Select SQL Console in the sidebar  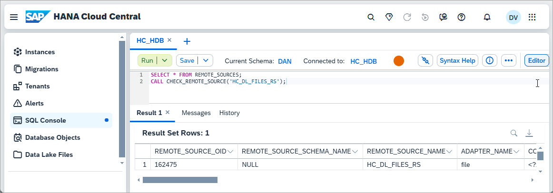(60, 120)
